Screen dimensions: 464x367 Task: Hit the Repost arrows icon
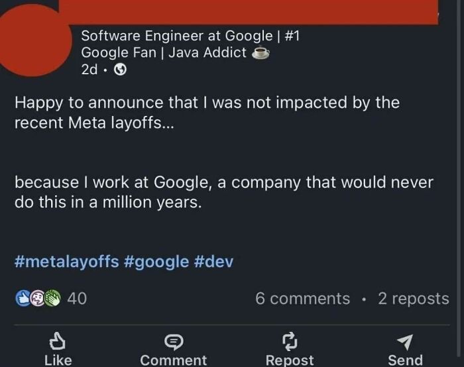pyautogui.click(x=290, y=341)
